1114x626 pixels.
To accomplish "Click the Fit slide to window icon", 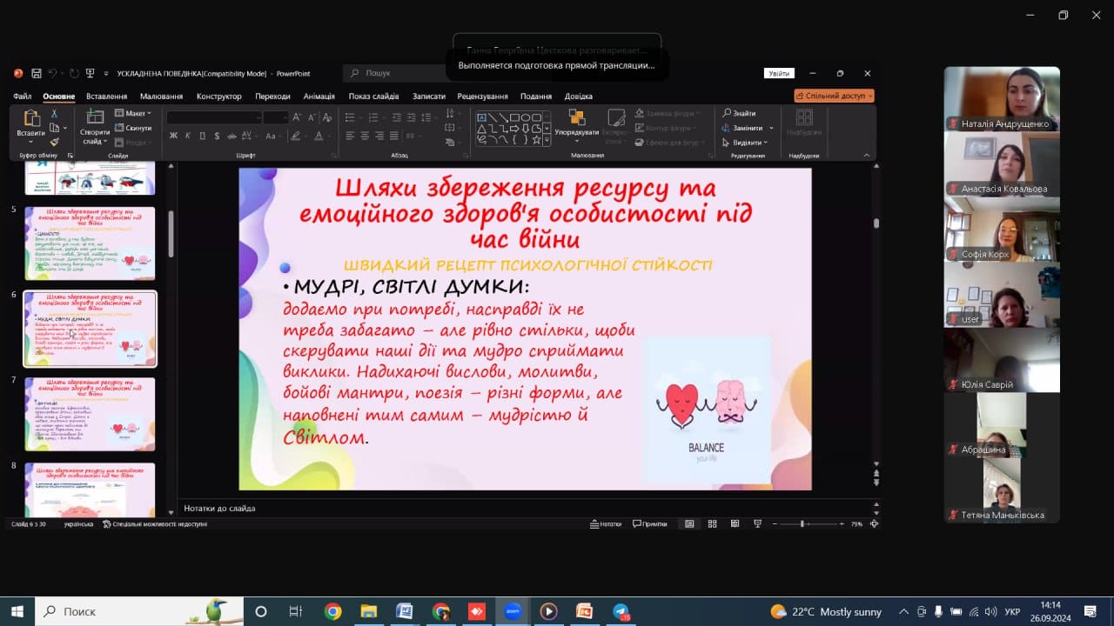I will 874,524.
